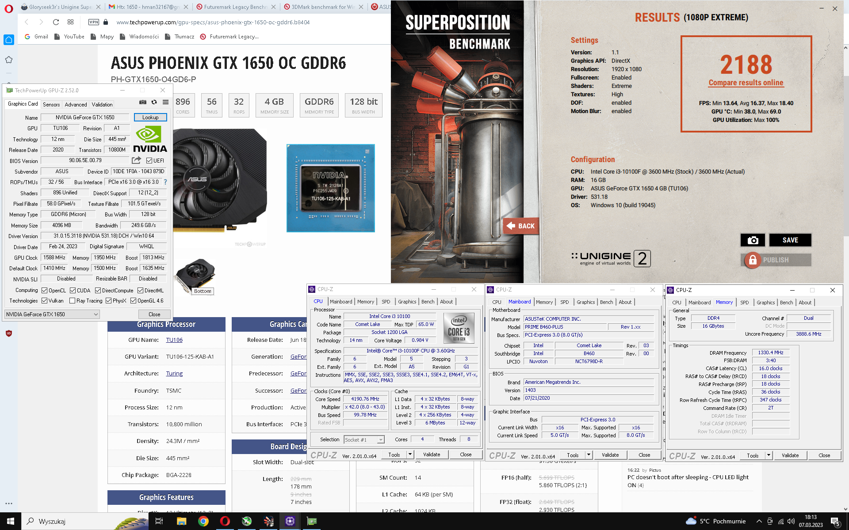
Task: Click the SAVE button in Superposition
Action: tap(790, 240)
